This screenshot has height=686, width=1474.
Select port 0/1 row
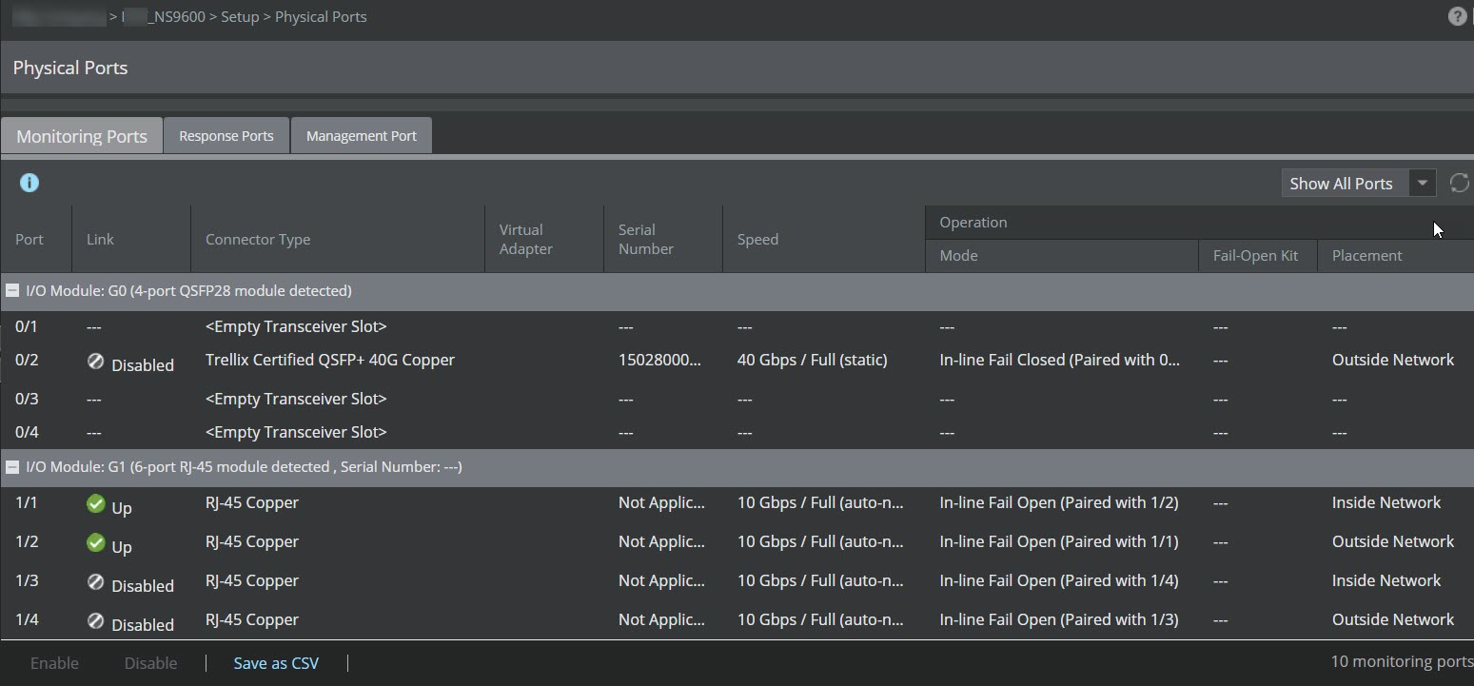click(737, 326)
